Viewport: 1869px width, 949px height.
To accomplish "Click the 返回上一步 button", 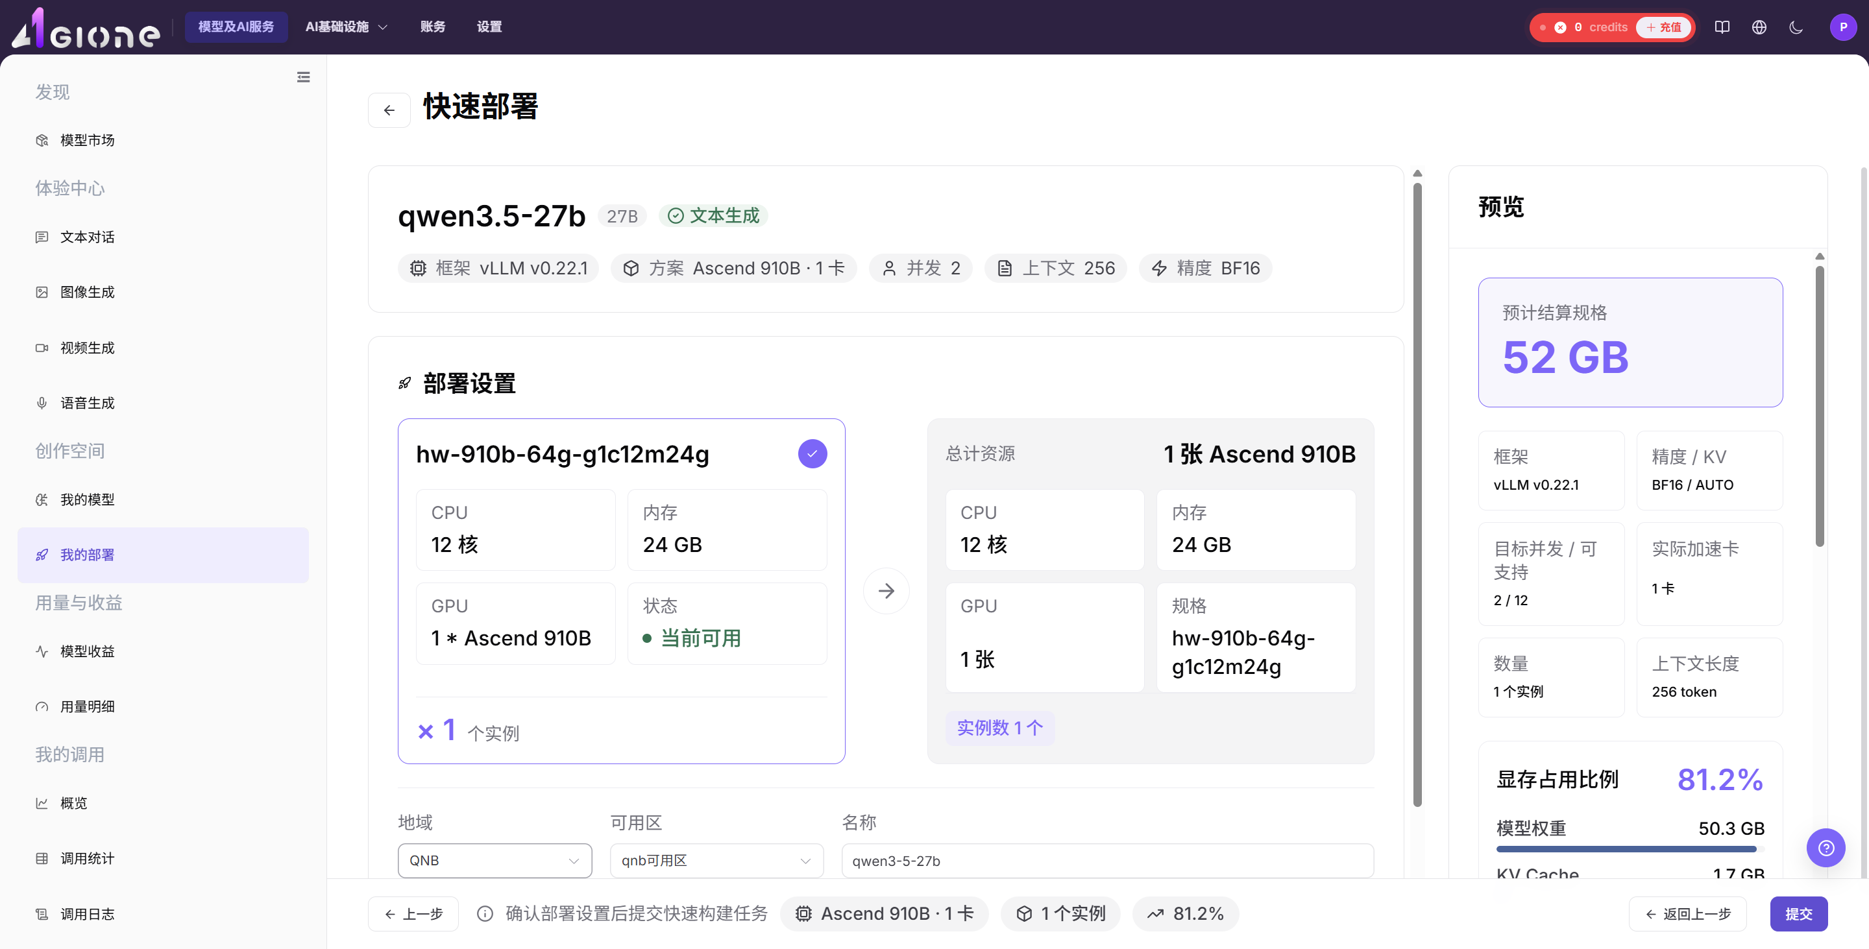I will 1687,913.
